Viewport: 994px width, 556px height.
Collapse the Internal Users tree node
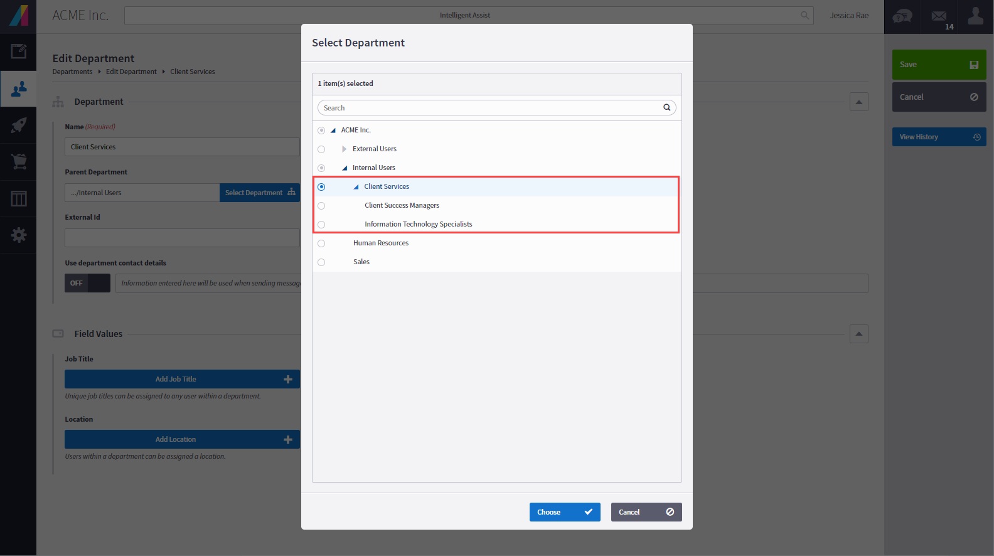pyautogui.click(x=345, y=168)
